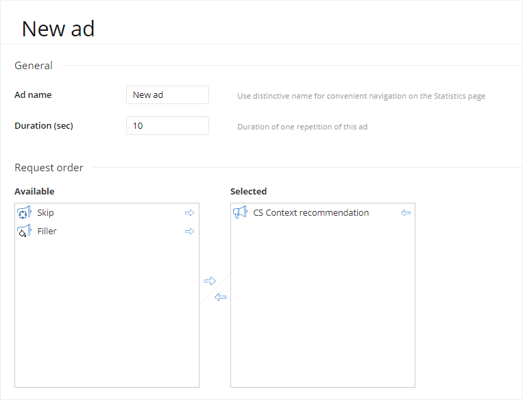Click the CS Context recommendation megaphone icon
Viewport: 523px width, 400px height.
coord(240,212)
